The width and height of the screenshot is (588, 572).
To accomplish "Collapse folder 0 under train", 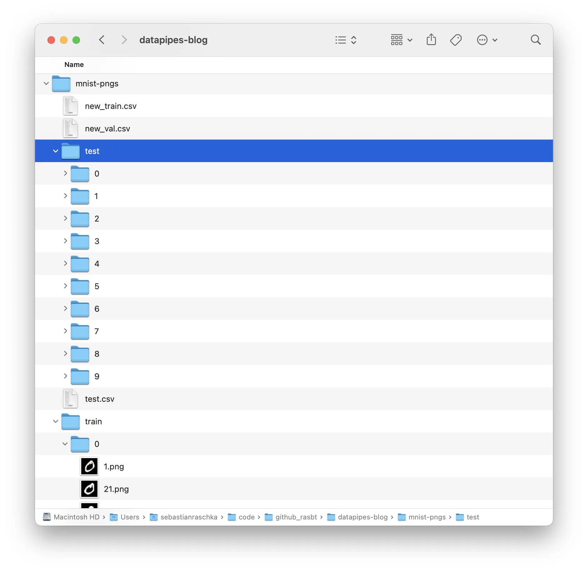I will coord(65,444).
